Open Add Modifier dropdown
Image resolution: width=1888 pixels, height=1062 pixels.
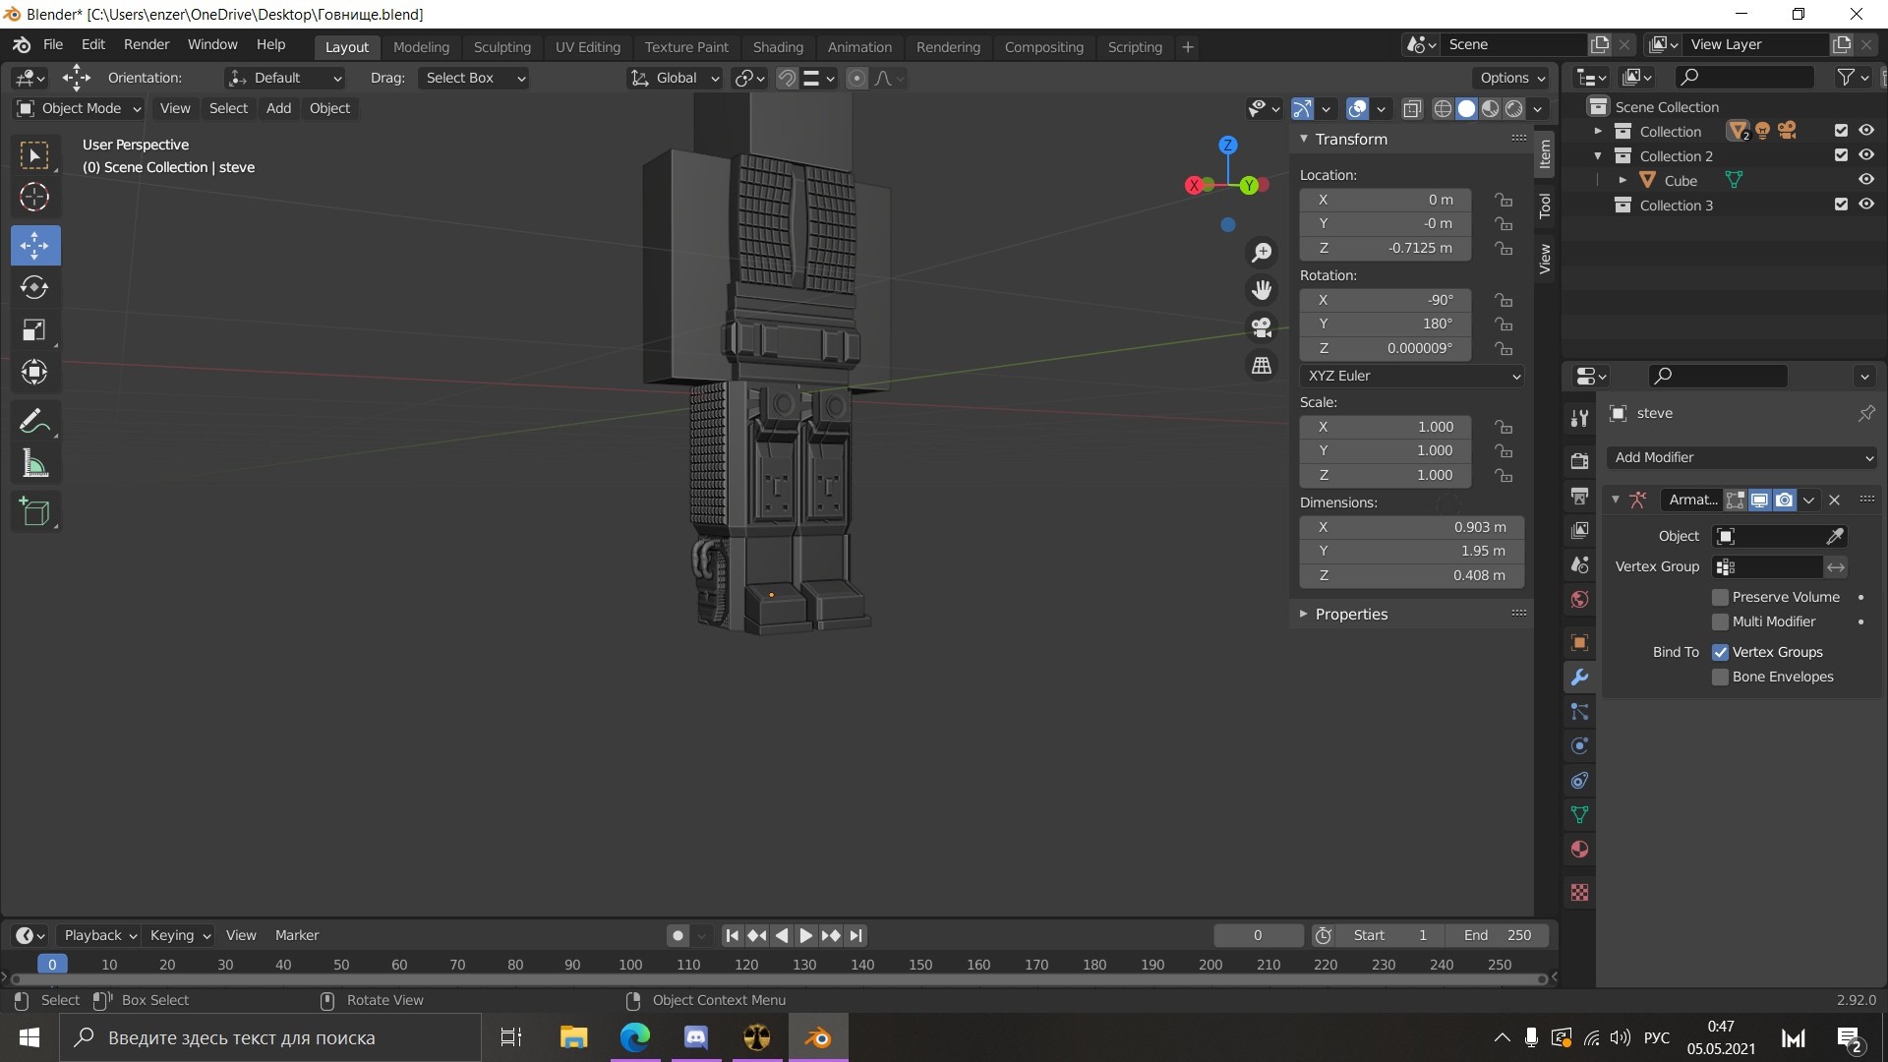coord(1741,457)
